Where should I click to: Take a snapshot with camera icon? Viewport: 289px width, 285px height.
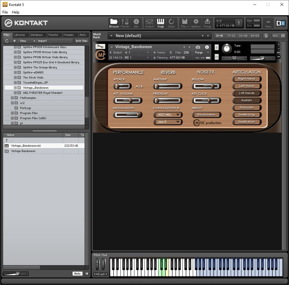[x=197, y=47]
